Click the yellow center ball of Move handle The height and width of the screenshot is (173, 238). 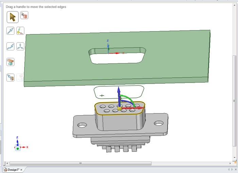pos(119,108)
